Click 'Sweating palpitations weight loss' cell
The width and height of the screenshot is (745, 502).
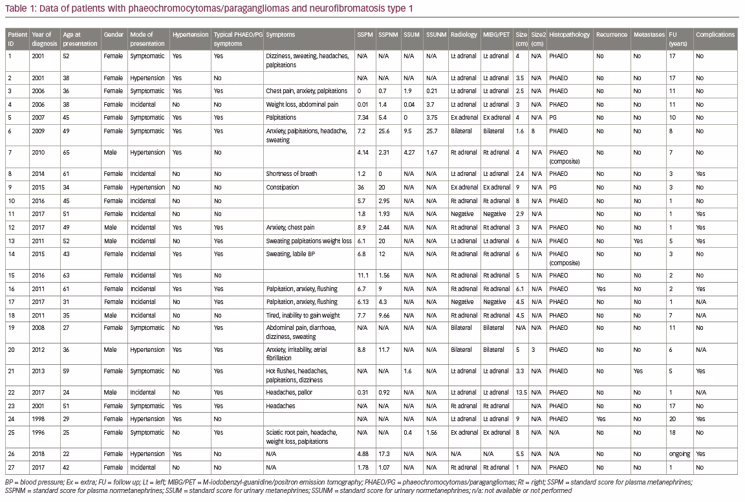(309, 241)
